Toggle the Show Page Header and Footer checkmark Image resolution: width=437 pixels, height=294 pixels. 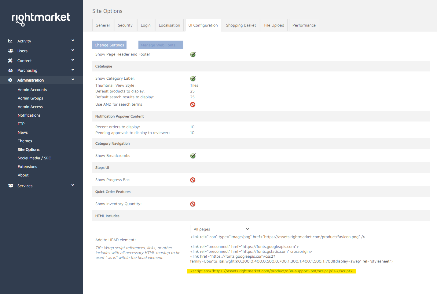[193, 54]
